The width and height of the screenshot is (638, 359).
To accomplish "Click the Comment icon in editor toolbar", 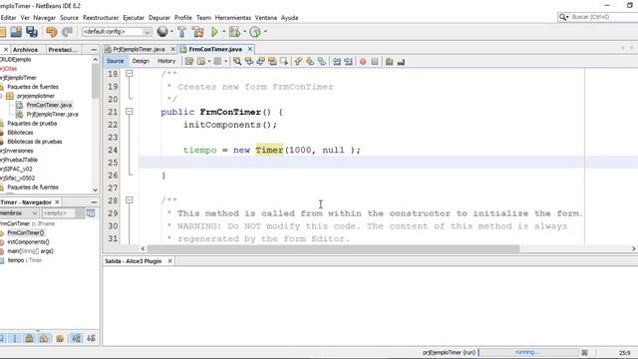I will click(x=390, y=62).
